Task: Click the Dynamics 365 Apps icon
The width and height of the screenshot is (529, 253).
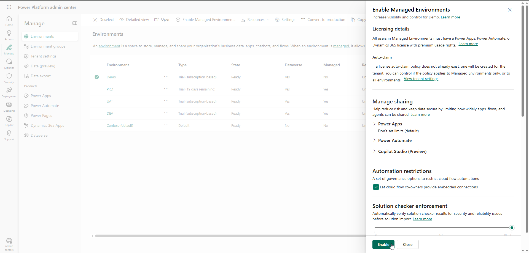Action: (26, 125)
